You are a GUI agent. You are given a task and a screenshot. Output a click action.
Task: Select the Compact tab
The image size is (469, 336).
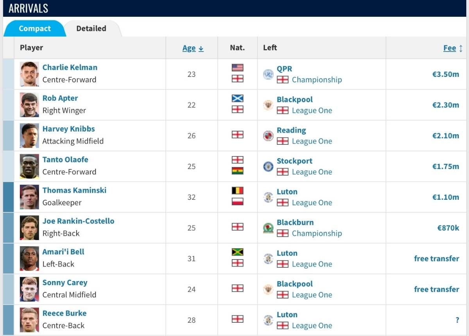(x=35, y=28)
